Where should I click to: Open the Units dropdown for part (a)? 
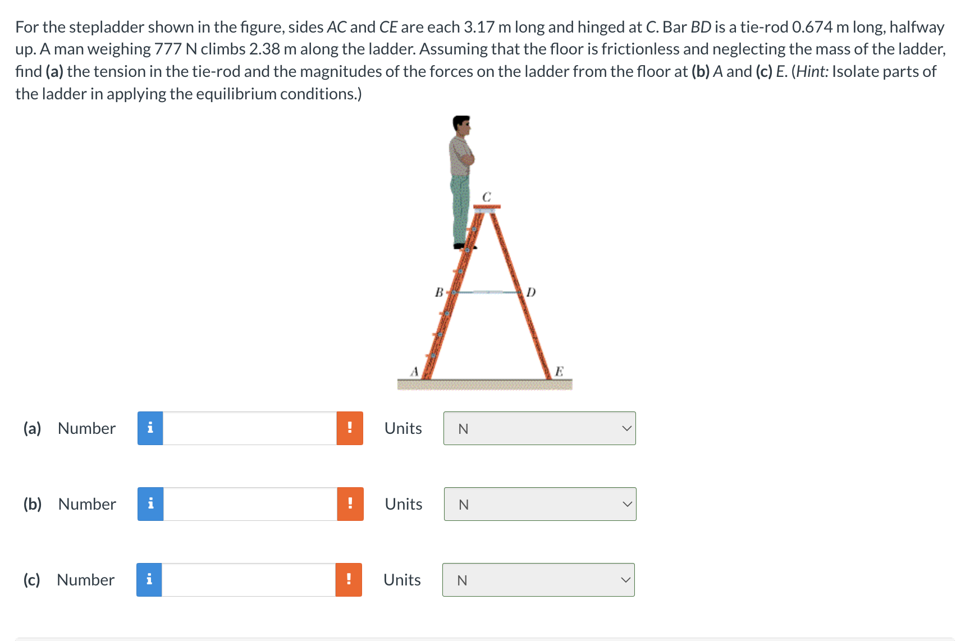[x=539, y=428]
